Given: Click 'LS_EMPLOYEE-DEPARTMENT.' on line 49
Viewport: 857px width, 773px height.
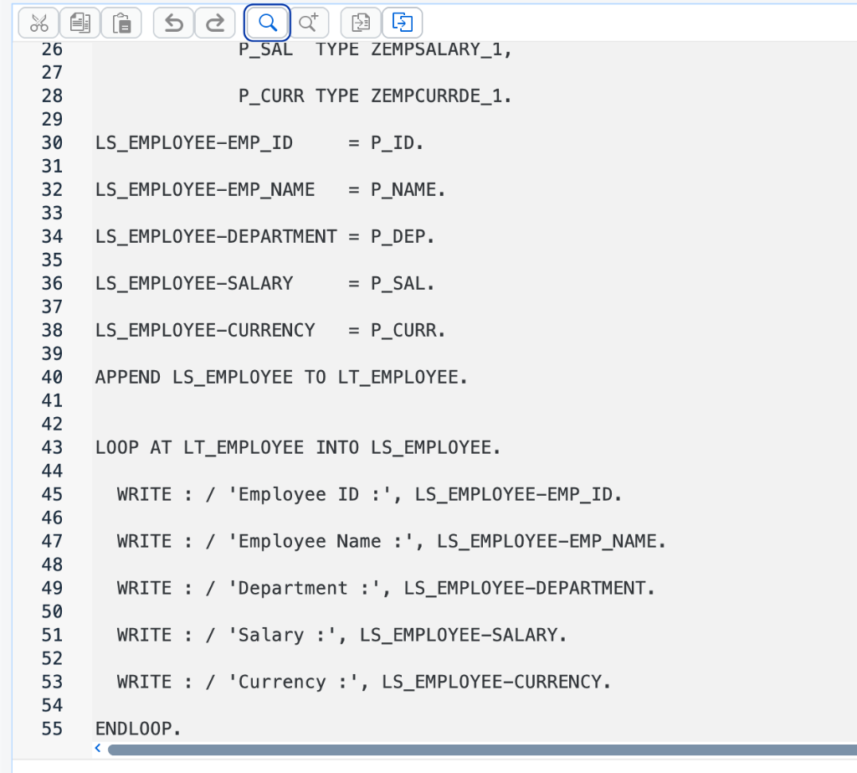Looking at the screenshot, I should point(529,588).
